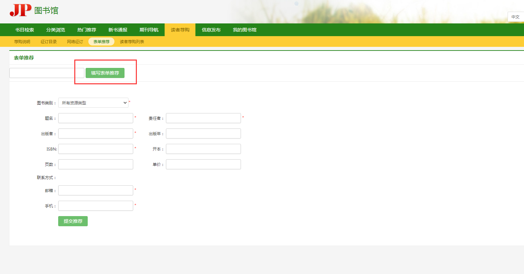Click into the ISBN text field
524x274 pixels.
pos(96,149)
